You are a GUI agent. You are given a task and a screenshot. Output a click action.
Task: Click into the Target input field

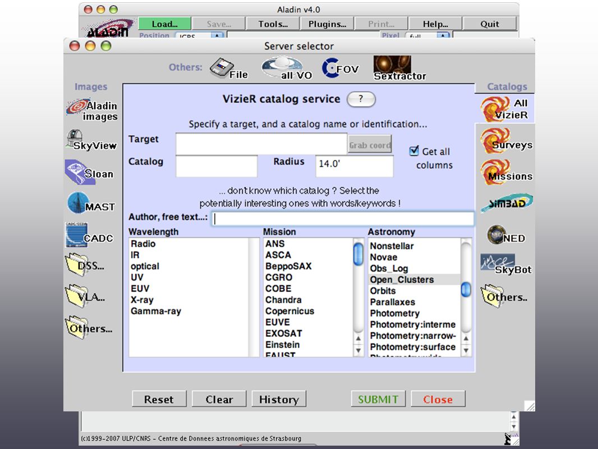tap(261, 144)
